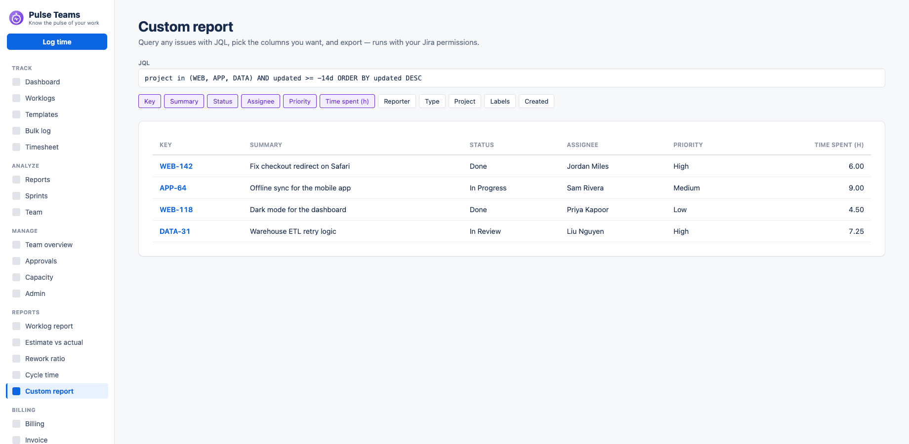Toggle off the Status column chip

pos(222,101)
